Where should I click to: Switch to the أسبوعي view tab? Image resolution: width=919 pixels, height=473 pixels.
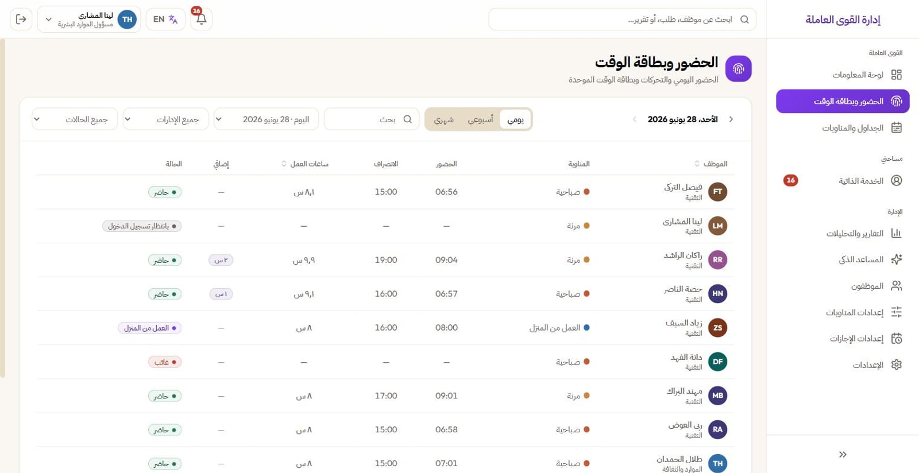(480, 119)
